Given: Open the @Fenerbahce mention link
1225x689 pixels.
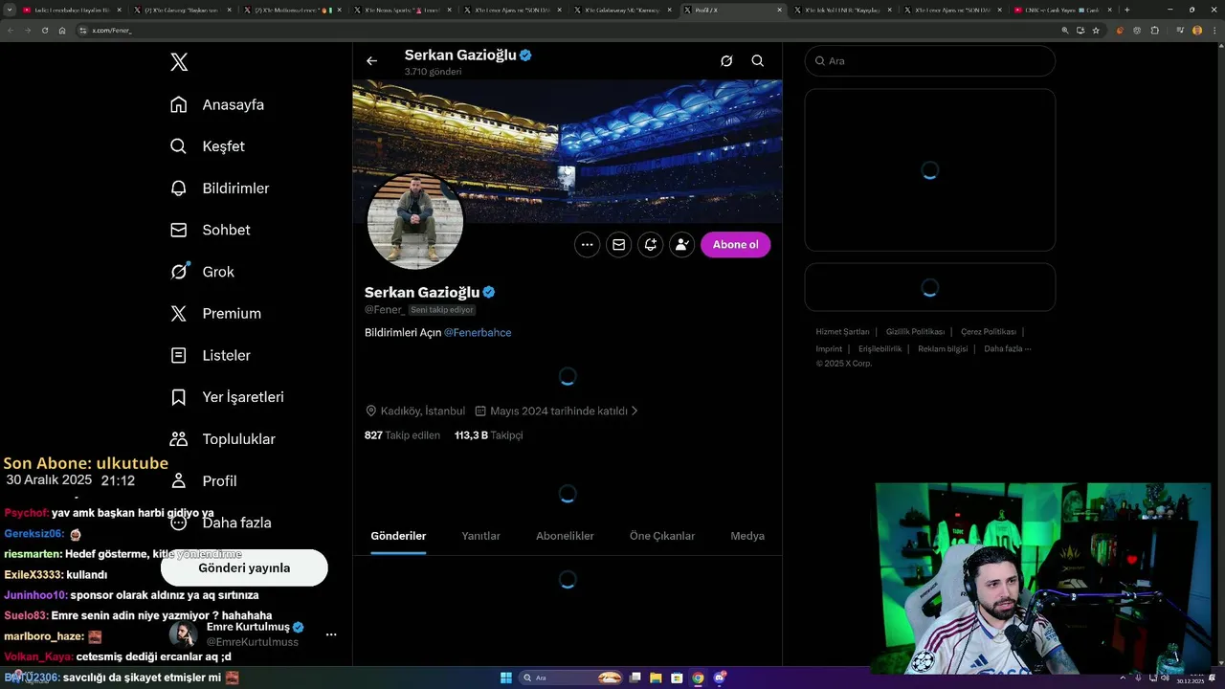Looking at the screenshot, I should click(478, 333).
